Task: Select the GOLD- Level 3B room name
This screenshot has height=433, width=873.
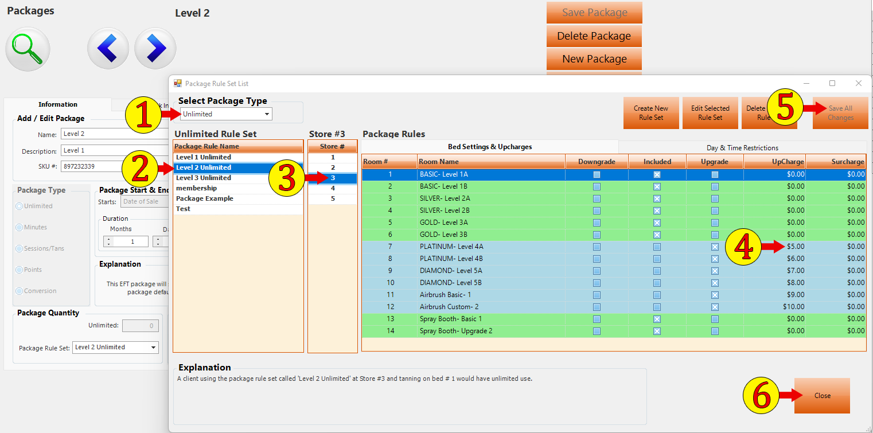Action: [443, 235]
